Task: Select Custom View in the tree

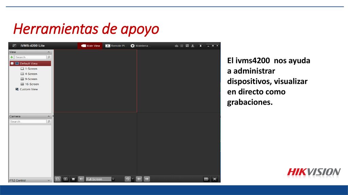Action: click(x=27, y=89)
